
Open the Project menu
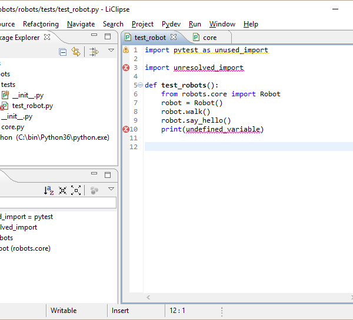pos(142,24)
